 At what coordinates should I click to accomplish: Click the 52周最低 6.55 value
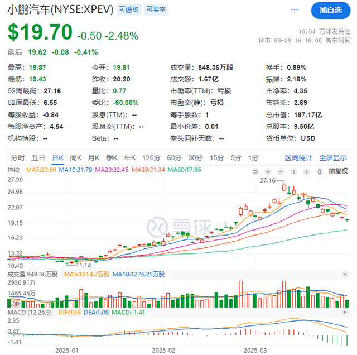coord(50,103)
